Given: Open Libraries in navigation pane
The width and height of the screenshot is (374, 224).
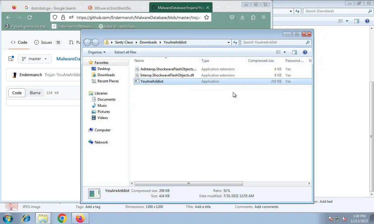Looking at the screenshot, I should tap(101, 93).
